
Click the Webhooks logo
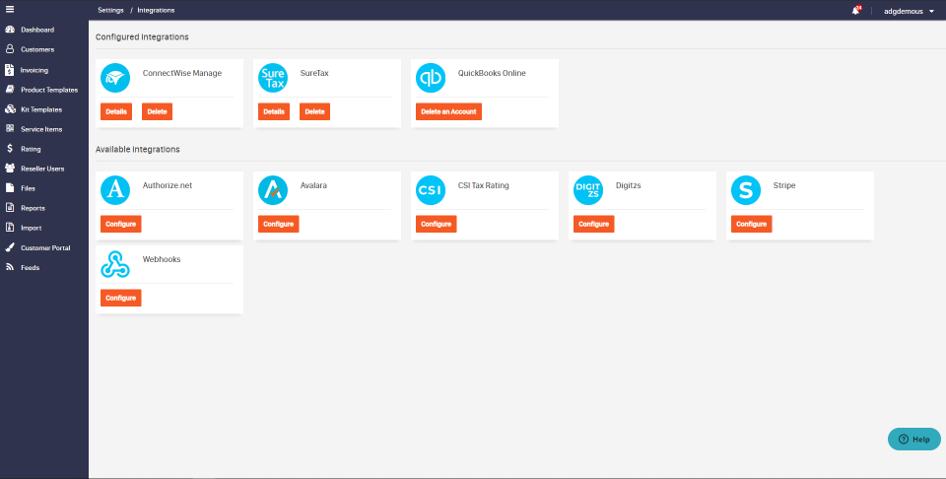(115, 264)
